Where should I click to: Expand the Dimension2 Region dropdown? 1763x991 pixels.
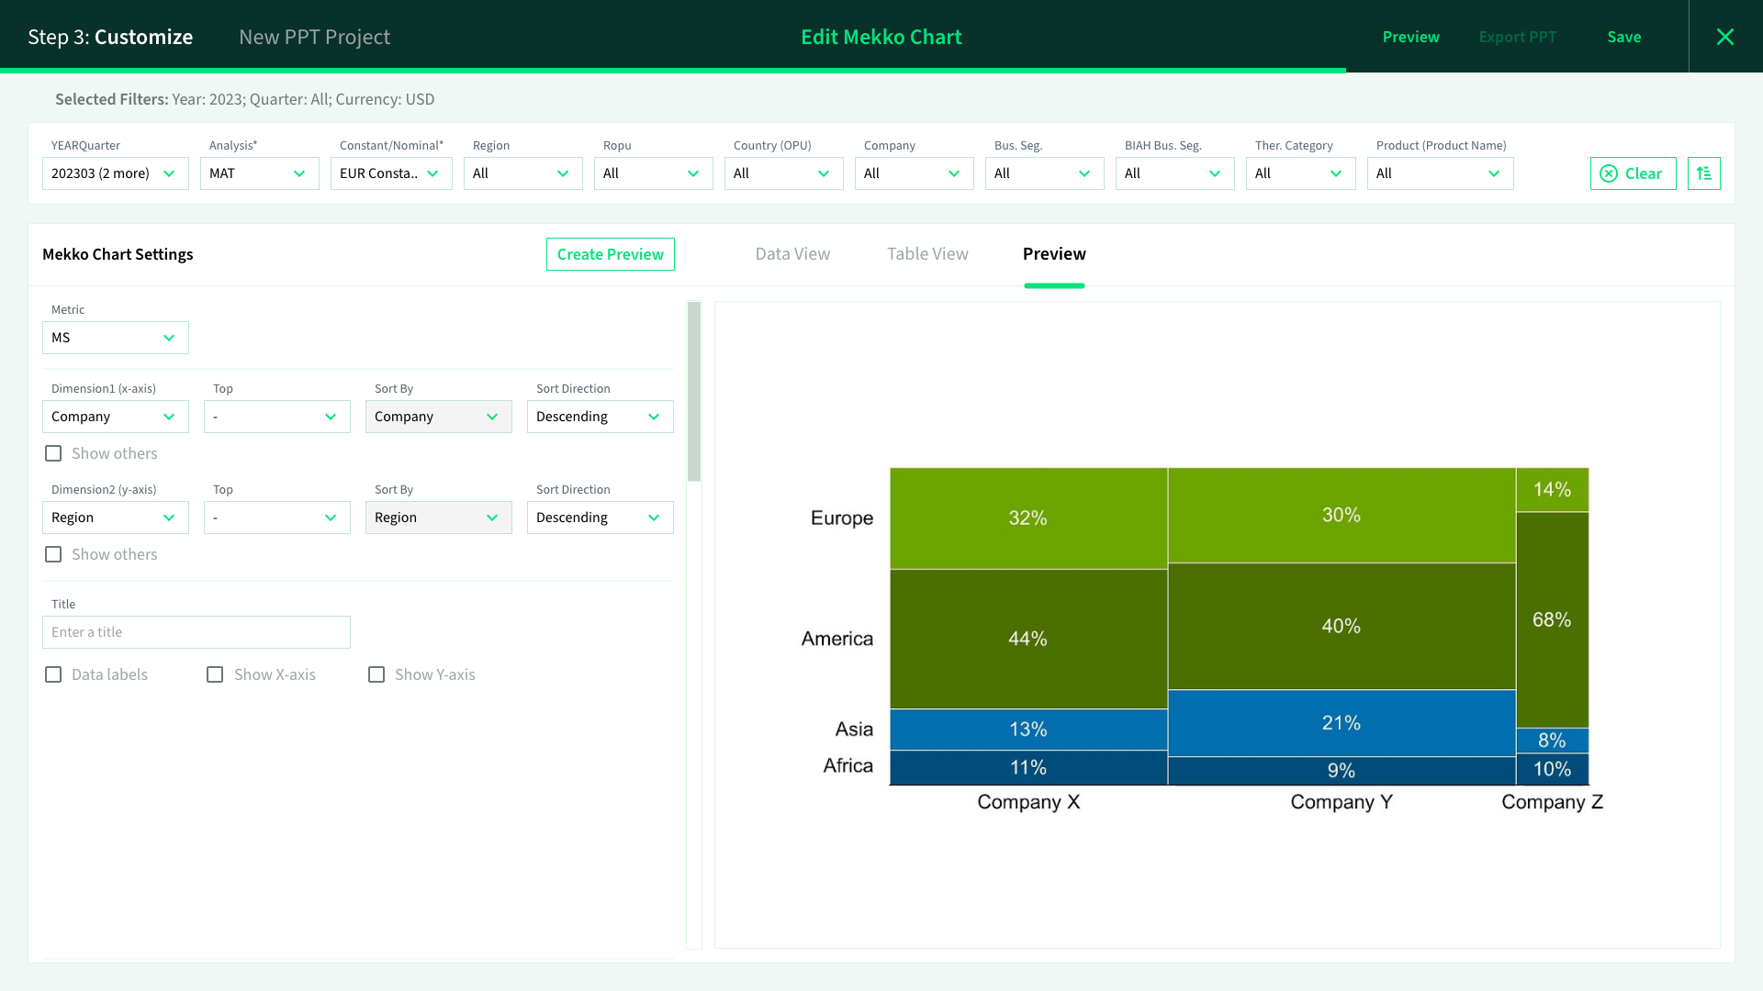[x=115, y=518]
